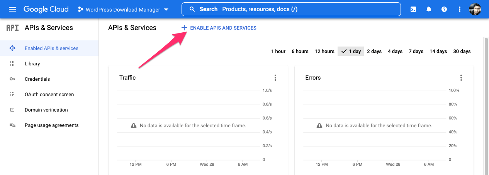Open Library in the sidebar
Image resolution: width=489 pixels, height=175 pixels.
coord(32,64)
